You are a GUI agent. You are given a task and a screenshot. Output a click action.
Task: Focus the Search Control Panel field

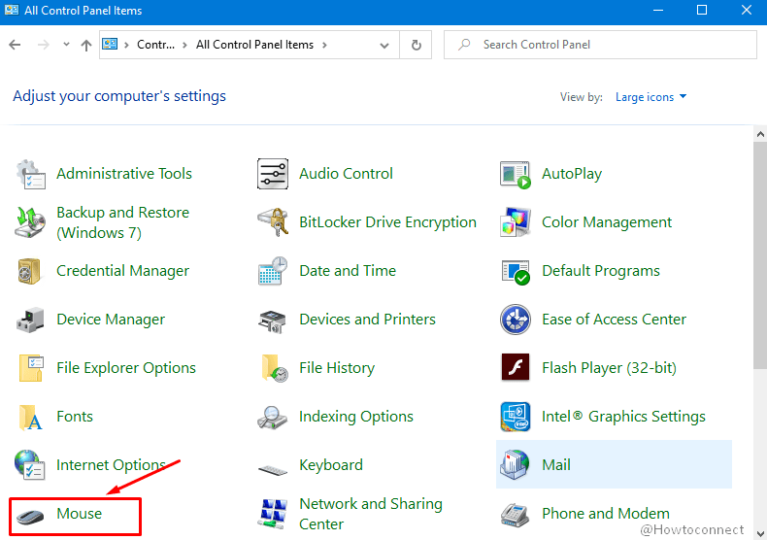[600, 45]
